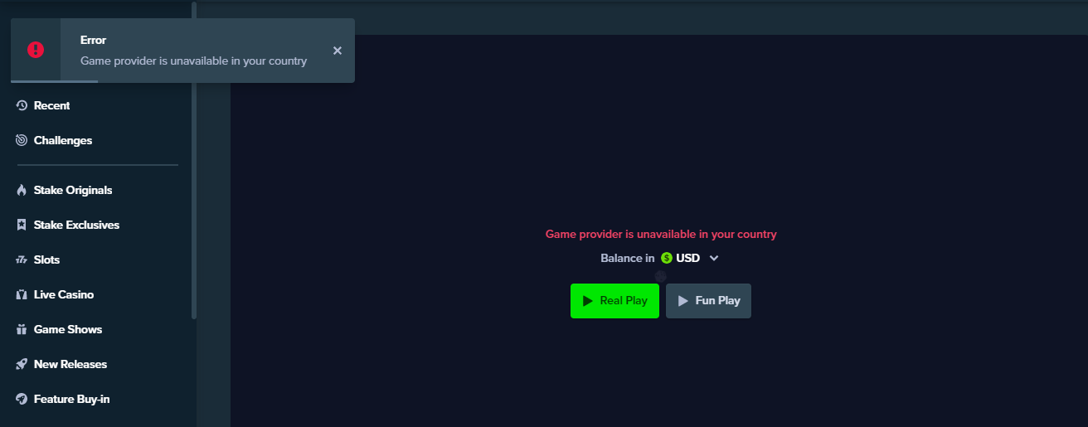This screenshot has height=427, width=1088.
Task: Click the New Releases rocket icon
Action: (x=22, y=364)
